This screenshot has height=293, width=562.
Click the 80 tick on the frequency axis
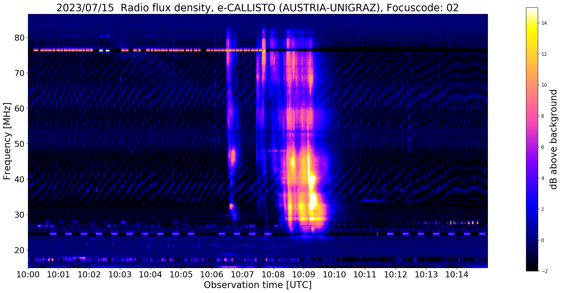(19, 38)
